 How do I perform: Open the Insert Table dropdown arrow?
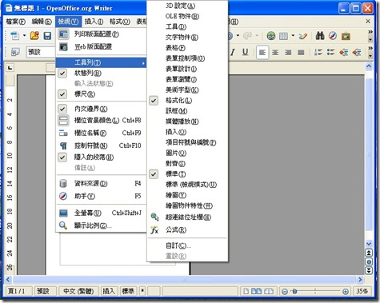[293, 35]
